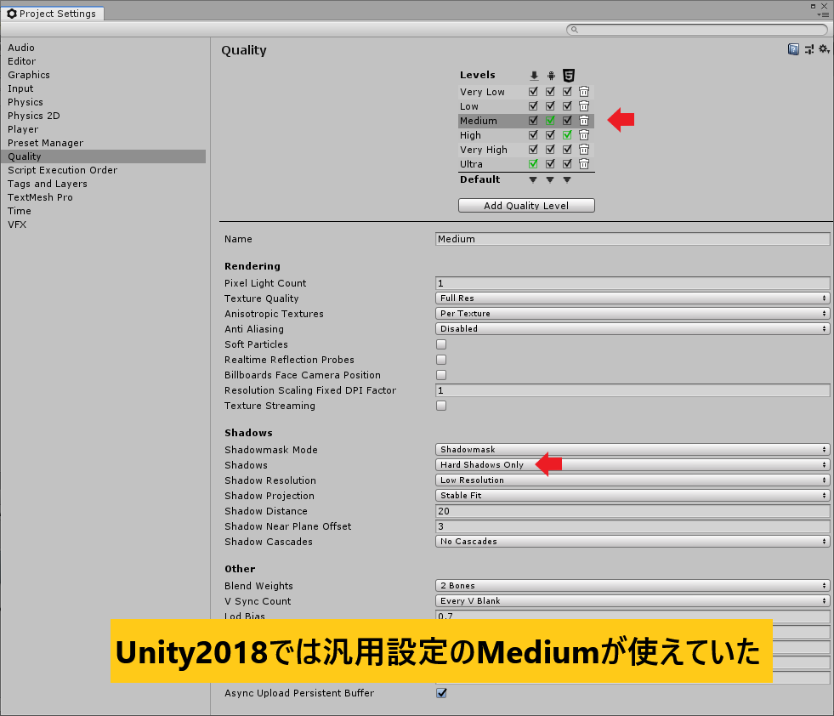
Task: Open the Quality settings gear menu
Action: [x=824, y=49]
